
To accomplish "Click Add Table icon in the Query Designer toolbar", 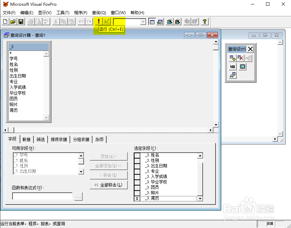I will coord(233,58).
